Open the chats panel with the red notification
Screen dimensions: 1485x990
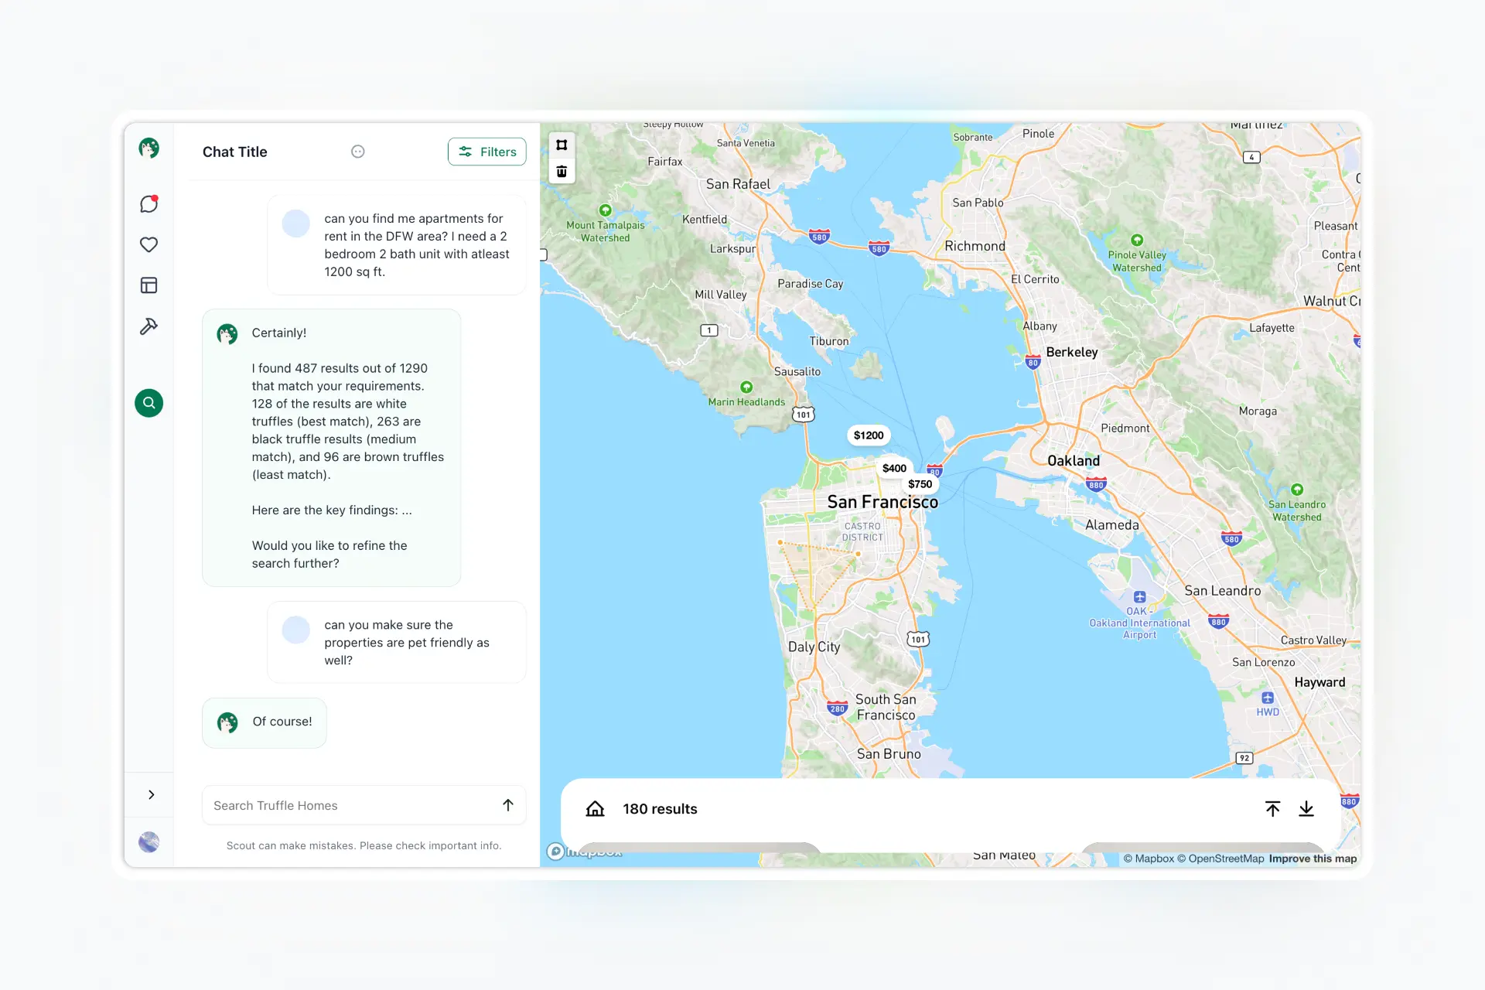(x=148, y=204)
